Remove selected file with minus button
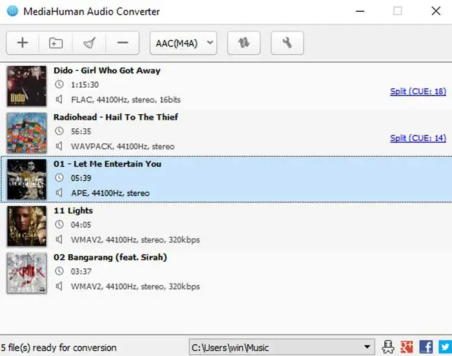Viewport: 452px width, 356px height. click(x=123, y=43)
